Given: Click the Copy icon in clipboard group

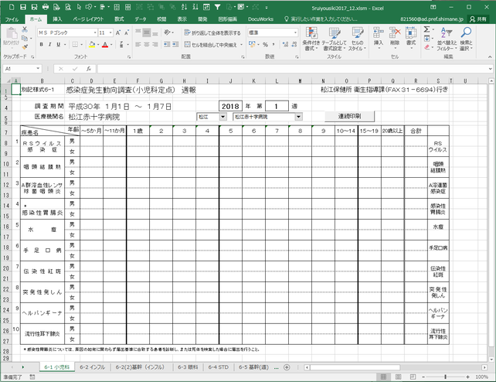Looking at the screenshot, I should click(25, 39).
